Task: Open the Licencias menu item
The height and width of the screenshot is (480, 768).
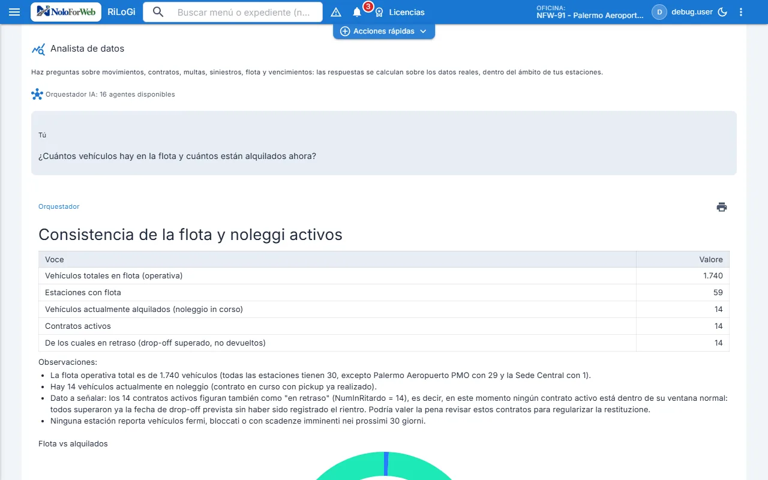Action: (x=407, y=12)
